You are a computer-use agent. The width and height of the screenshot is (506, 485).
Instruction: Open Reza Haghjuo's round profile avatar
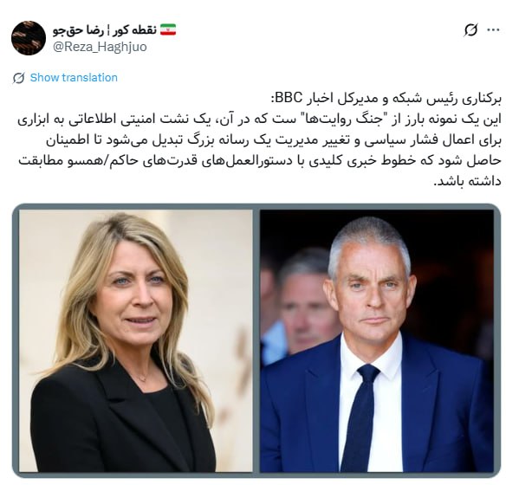coord(29,38)
